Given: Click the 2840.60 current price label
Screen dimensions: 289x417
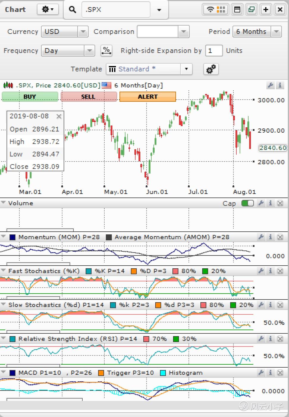Looking at the screenshot, I should coord(273,148).
